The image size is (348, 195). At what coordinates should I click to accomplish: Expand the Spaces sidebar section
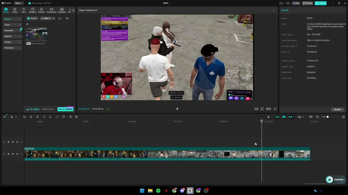click(12, 36)
